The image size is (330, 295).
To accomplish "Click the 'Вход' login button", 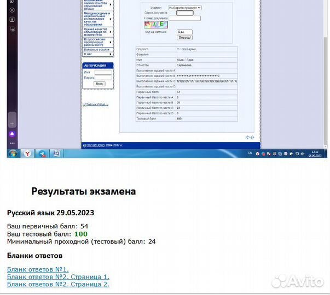I will point(100,84).
